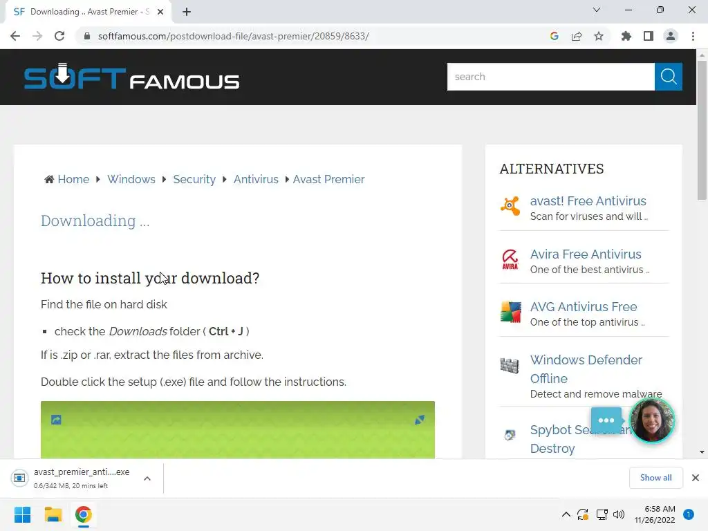Click the red Avira logo icon
The image size is (708, 531).
(510, 260)
